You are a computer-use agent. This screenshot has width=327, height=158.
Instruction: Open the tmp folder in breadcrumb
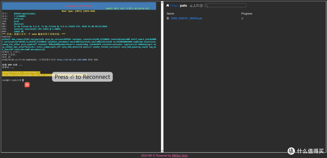click(x=174, y=6)
